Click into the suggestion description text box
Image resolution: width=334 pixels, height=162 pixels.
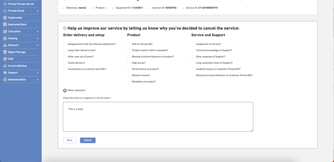[158, 117]
